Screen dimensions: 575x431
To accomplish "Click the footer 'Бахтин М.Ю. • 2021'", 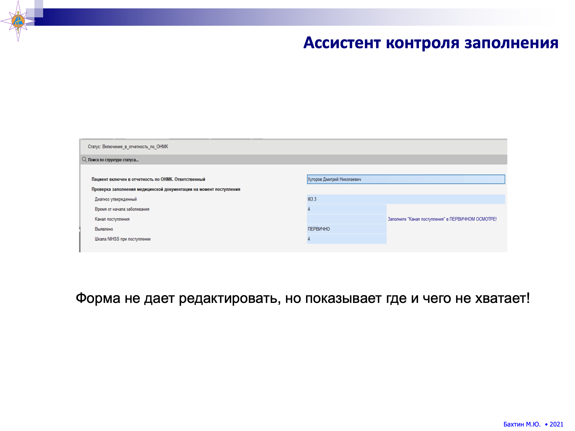I will pyautogui.click(x=533, y=424).
